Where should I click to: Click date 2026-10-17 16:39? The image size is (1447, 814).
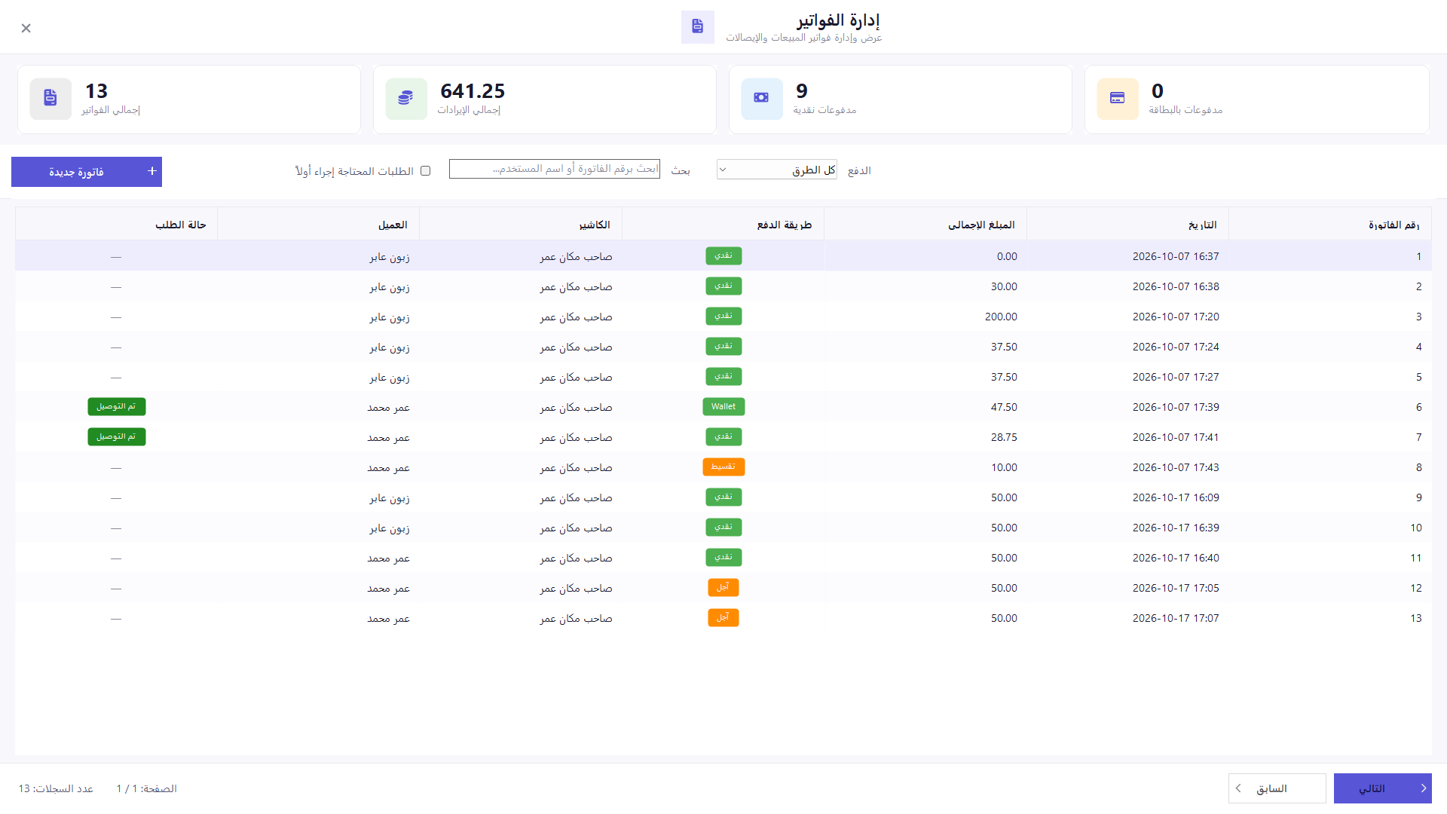1176,528
